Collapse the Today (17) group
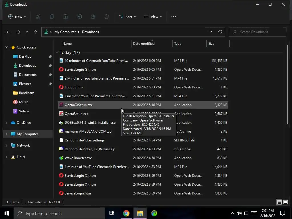The height and width of the screenshot is (219, 292). 57,52
